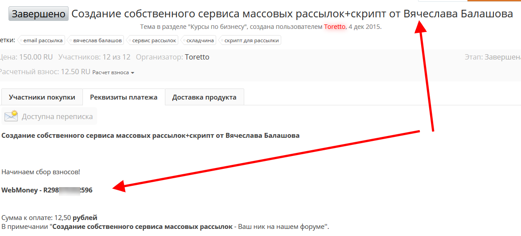This screenshot has height=236, width=521.
Task: Click the envelope correspondence icon
Action: coord(11,116)
